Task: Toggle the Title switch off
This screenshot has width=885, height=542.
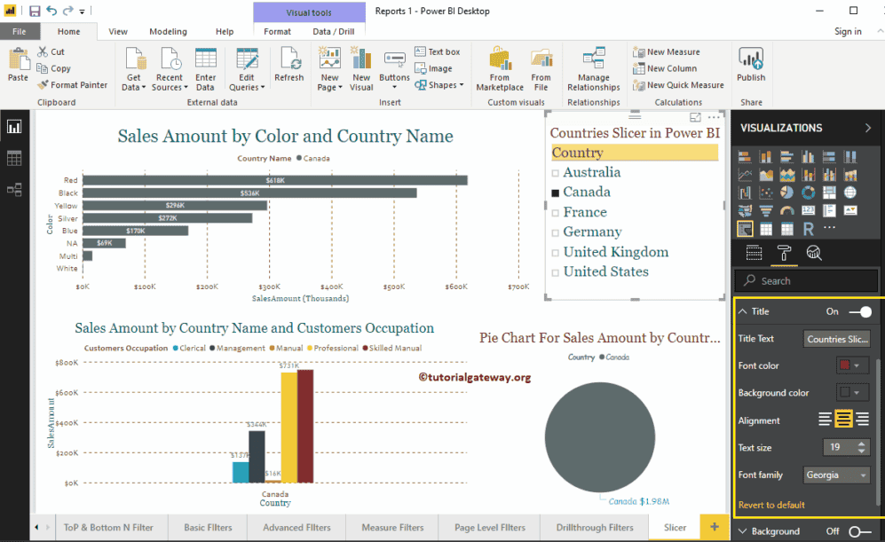Action: click(x=859, y=311)
